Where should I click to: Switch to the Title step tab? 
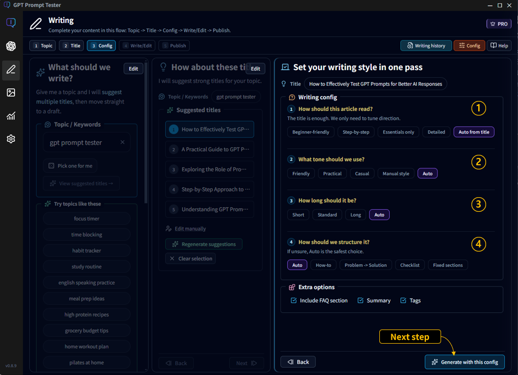(71, 46)
